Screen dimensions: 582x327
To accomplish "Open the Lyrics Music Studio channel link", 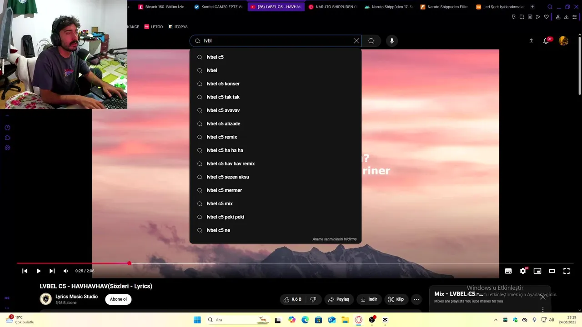I will 76,297.
